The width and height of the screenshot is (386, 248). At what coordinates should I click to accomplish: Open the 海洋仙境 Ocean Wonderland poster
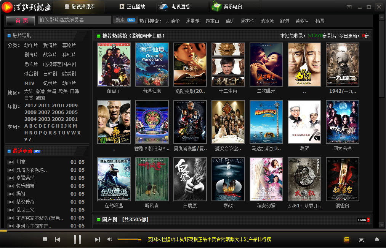pos(152,65)
